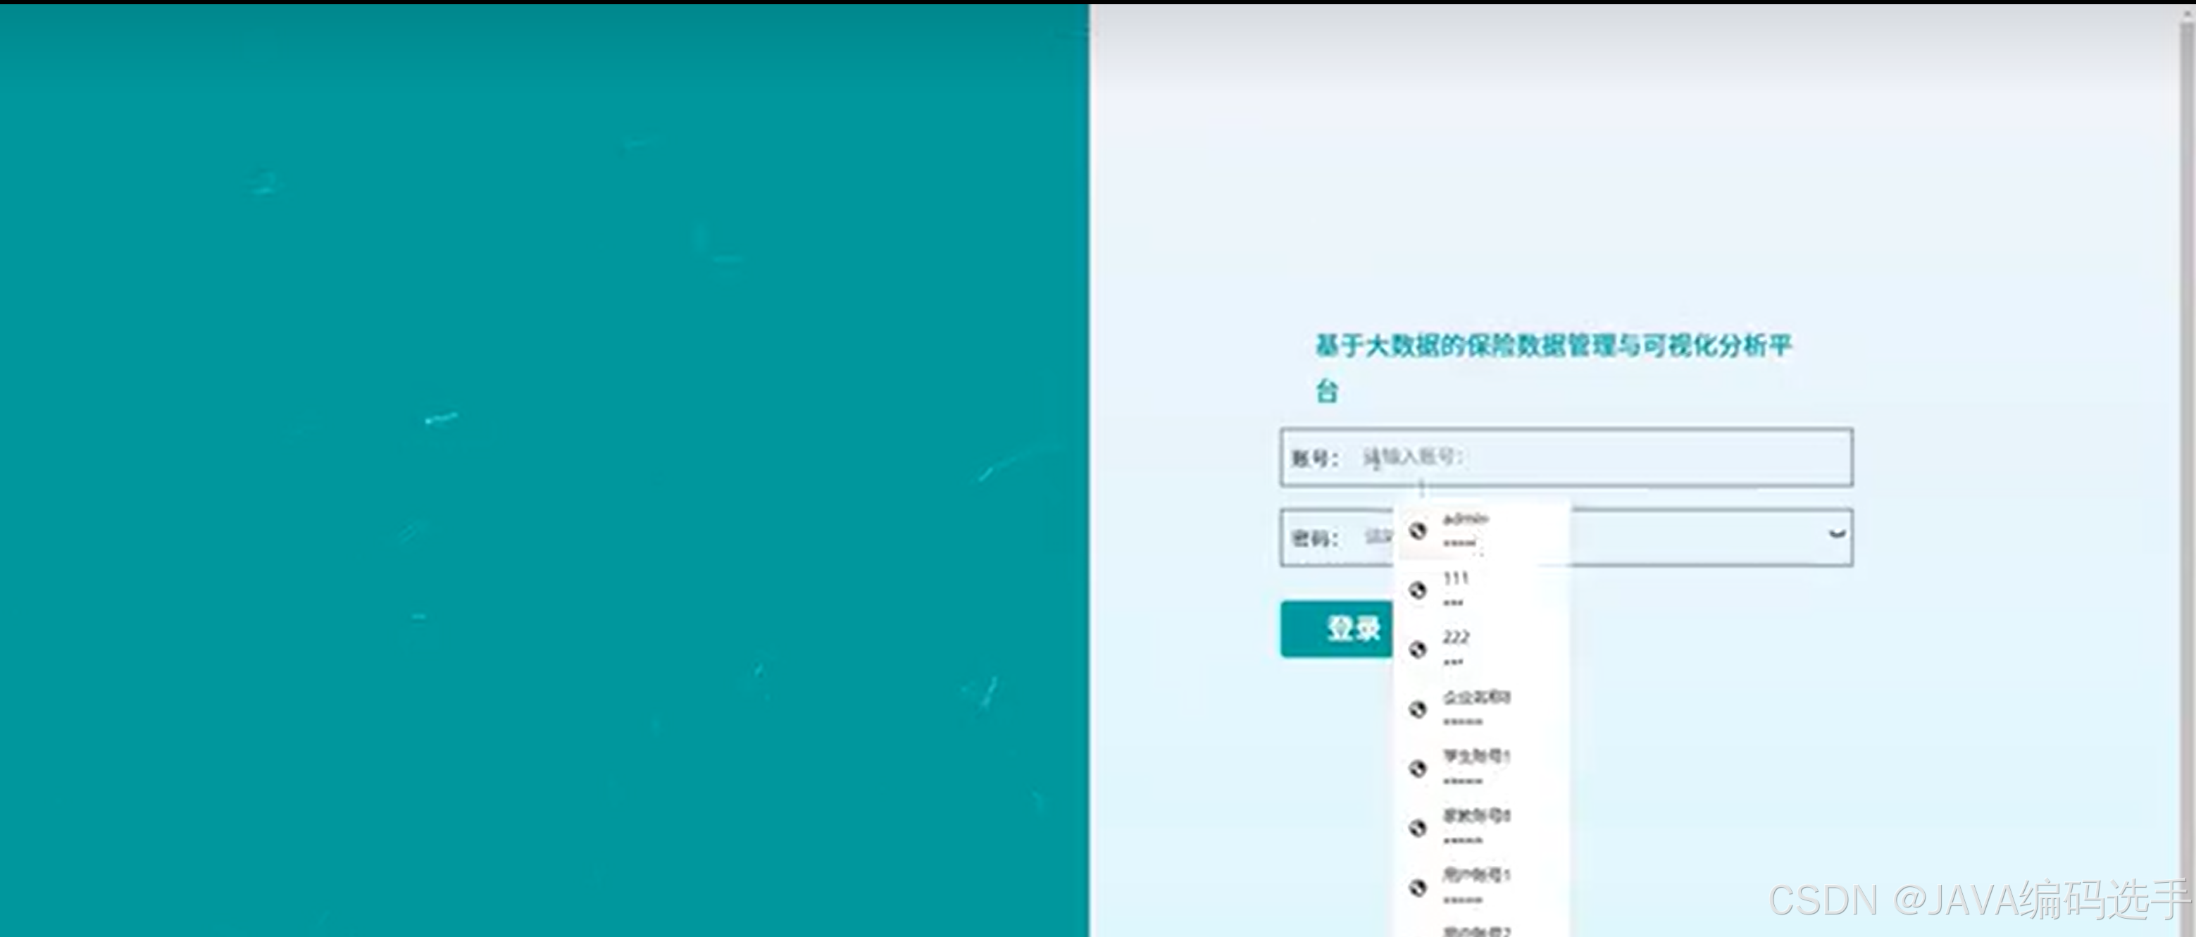Click the globe icon beside 学生账号1 entry
2196x937 pixels.
point(1418,767)
